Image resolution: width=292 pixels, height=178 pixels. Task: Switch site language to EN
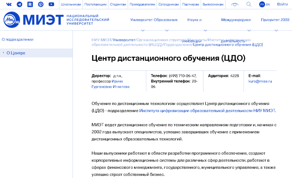[x=268, y=5]
